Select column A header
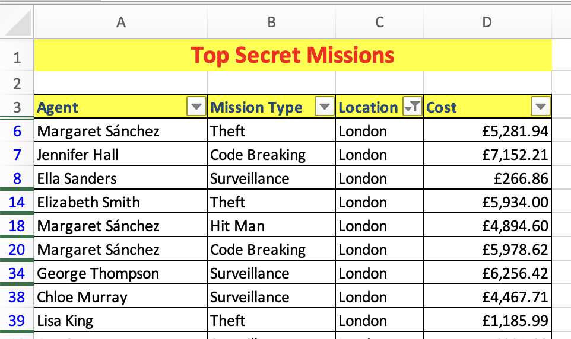 pos(121,23)
